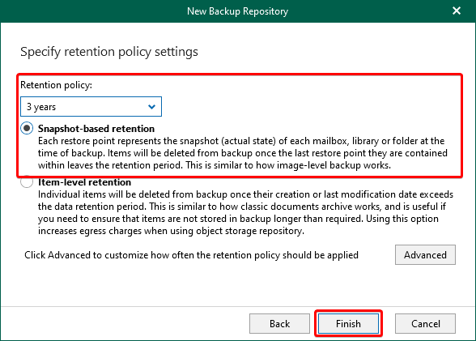Select the Item-level retention radio button
The image size is (476, 341).
point(27,182)
